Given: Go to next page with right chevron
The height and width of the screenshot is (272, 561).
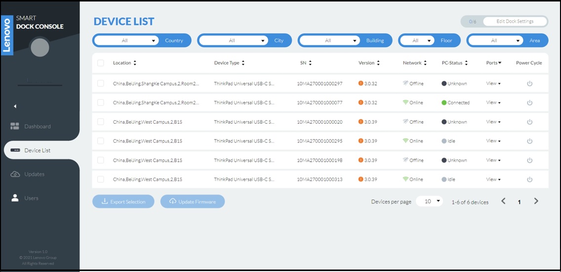Looking at the screenshot, I should point(536,201).
